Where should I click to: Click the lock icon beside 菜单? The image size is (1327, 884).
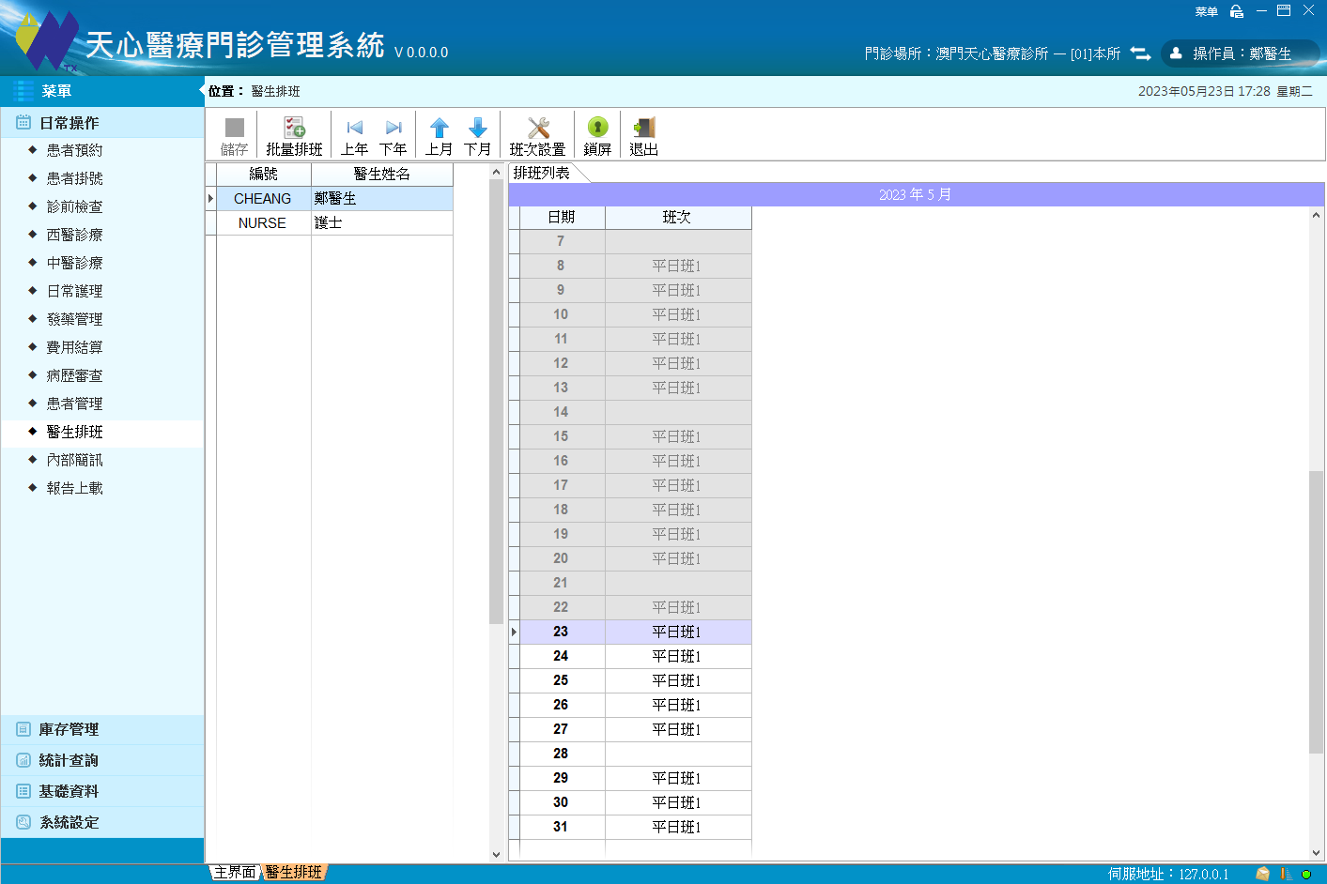pos(1237,11)
